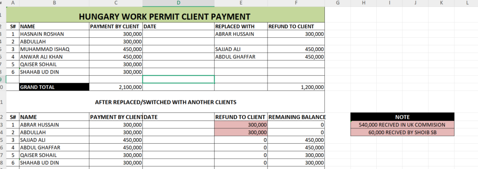Click the 450,000 payment in lower SAJJAD ALI row
Screen dimensions: 478x169
(116, 140)
